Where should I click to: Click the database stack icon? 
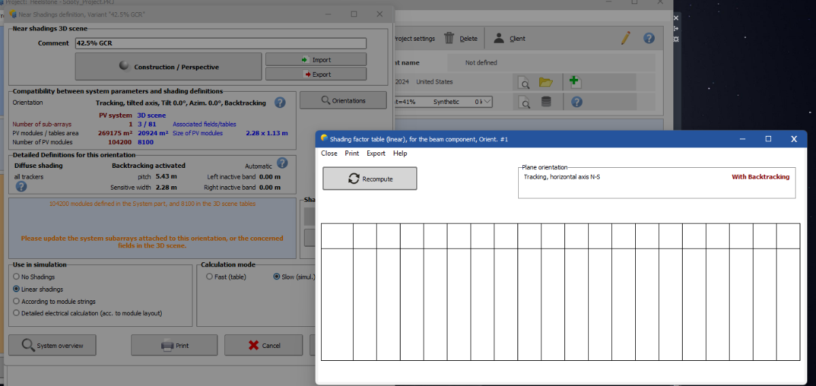[x=545, y=102]
